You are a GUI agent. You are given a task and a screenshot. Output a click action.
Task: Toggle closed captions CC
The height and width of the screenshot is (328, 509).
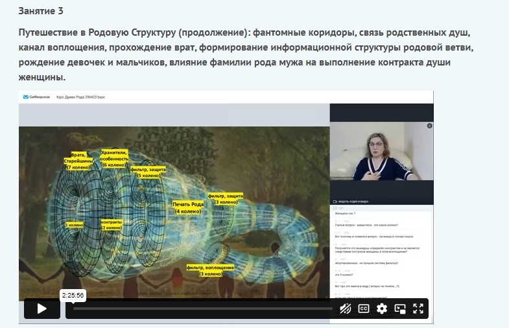coord(364,309)
